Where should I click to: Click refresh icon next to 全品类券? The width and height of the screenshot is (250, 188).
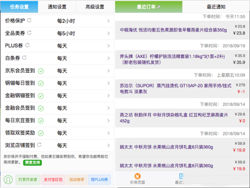click(x=29, y=33)
